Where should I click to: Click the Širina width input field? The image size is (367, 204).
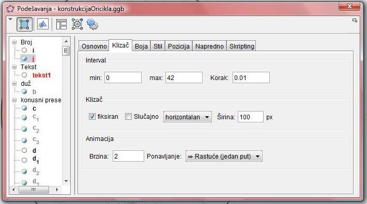coord(251,117)
